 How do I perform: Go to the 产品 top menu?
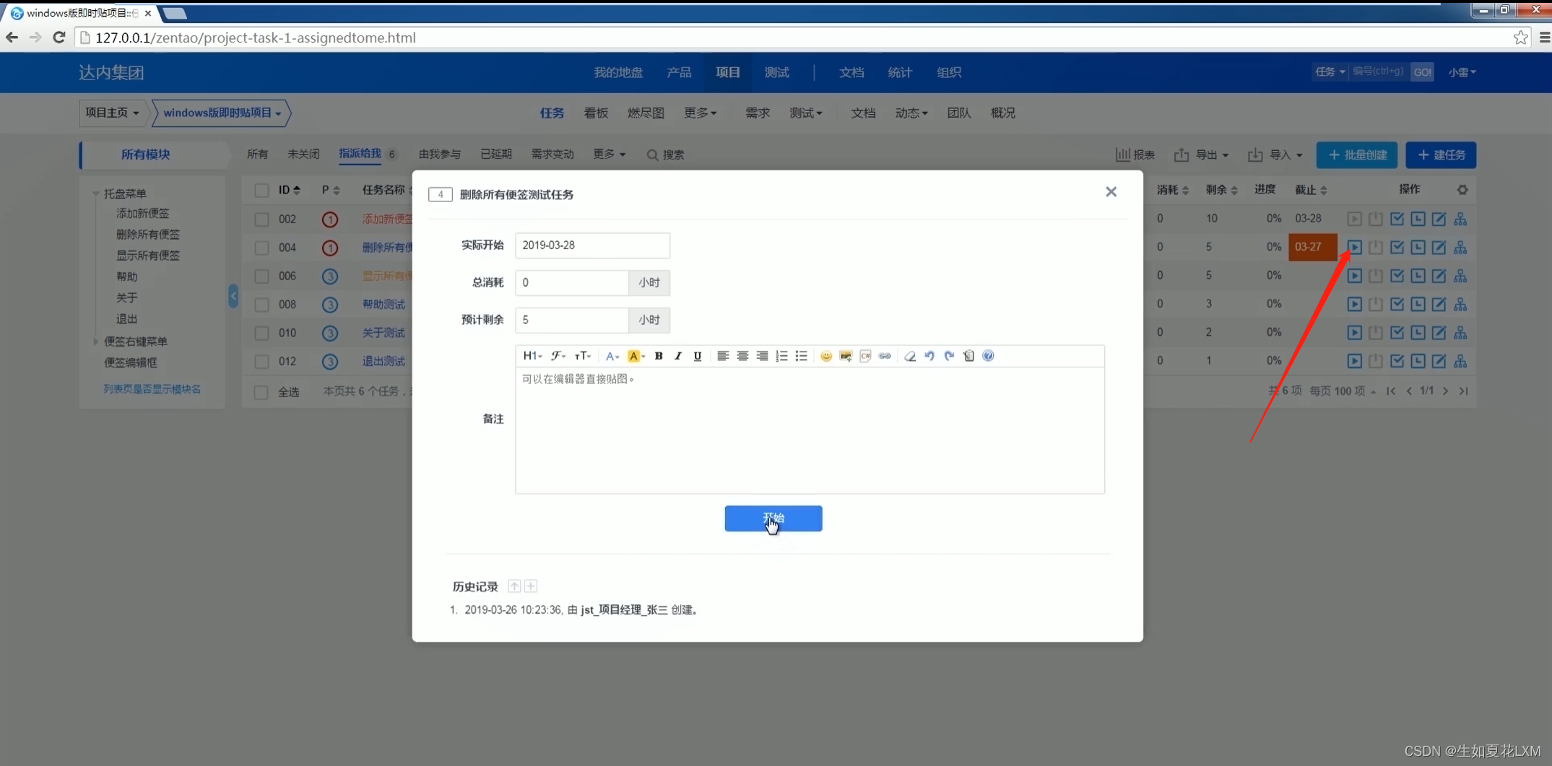(x=679, y=72)
